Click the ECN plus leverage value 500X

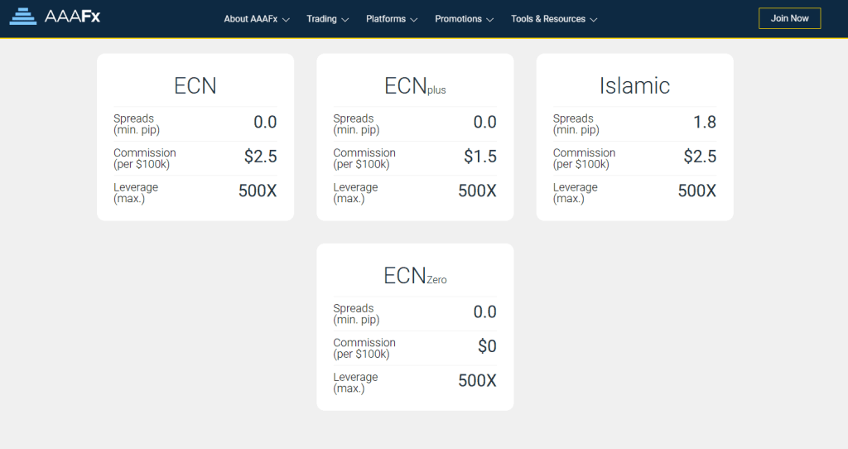(478, 191)
